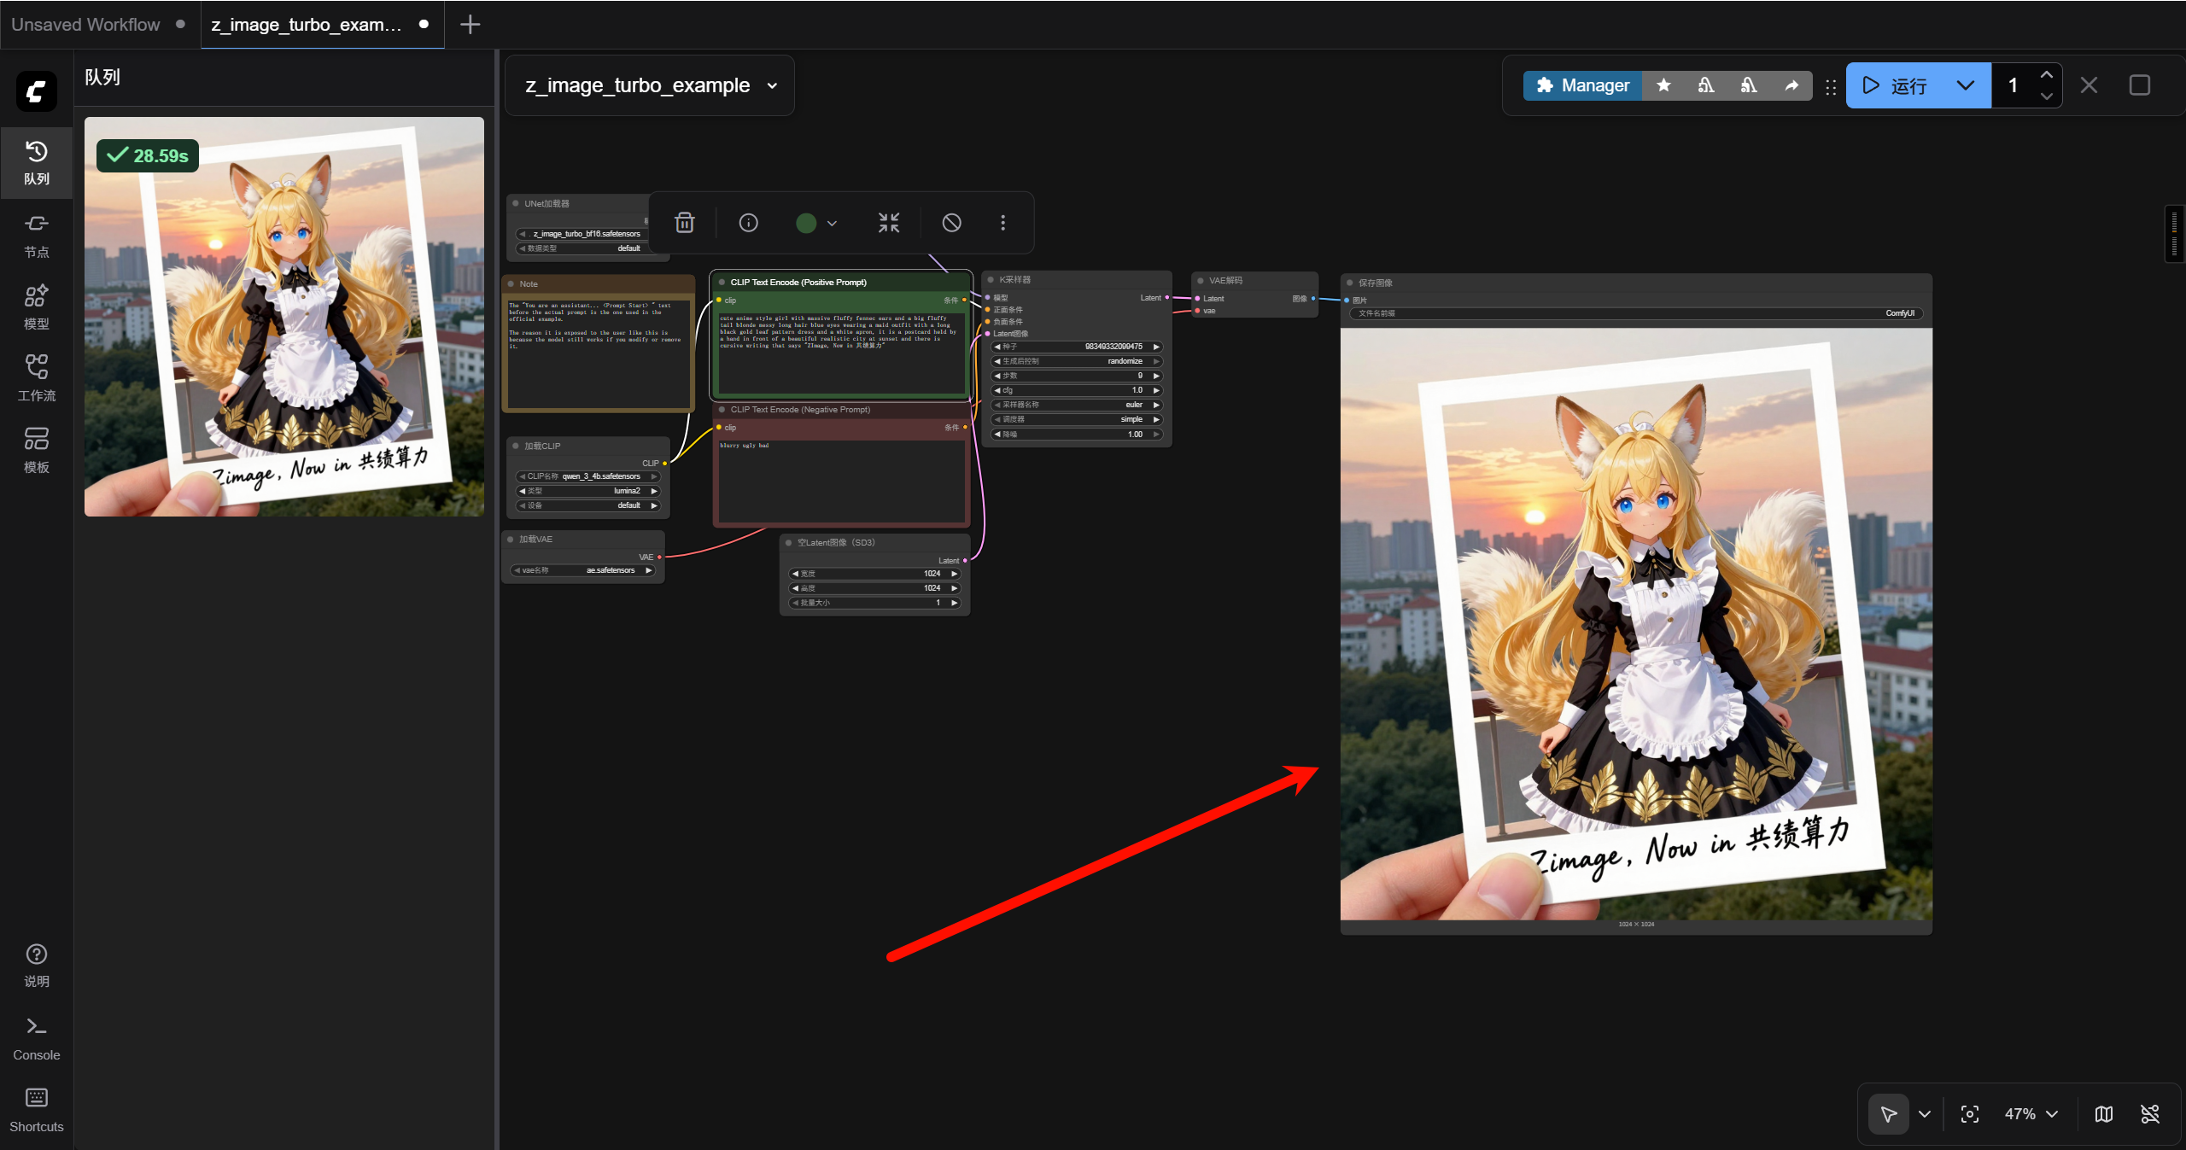Click the Manager button
Image resolution: width=2186 pixels, height=1150 pixels.
pyautogui.click(x=1582, y=85)
